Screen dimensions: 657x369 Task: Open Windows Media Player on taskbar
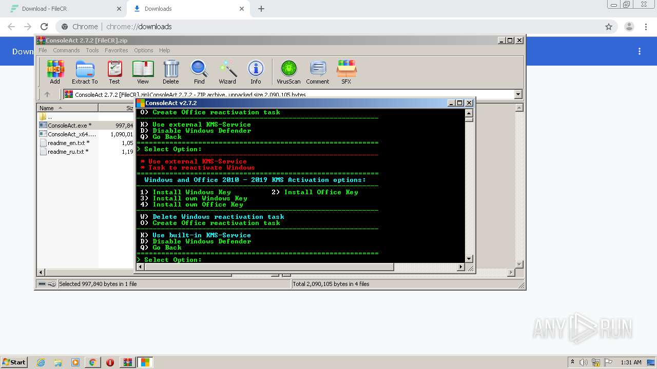click(x=75, y=362)
